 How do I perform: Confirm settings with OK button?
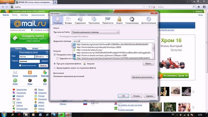pos(123,96)
